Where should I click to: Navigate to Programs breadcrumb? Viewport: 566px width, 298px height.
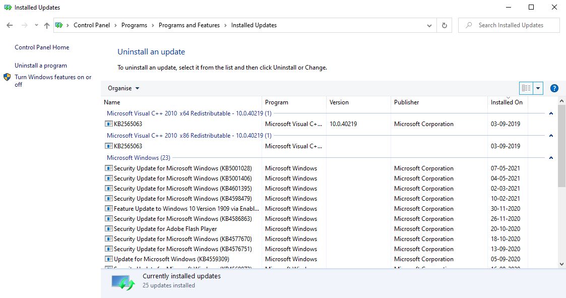pos(134,25)
